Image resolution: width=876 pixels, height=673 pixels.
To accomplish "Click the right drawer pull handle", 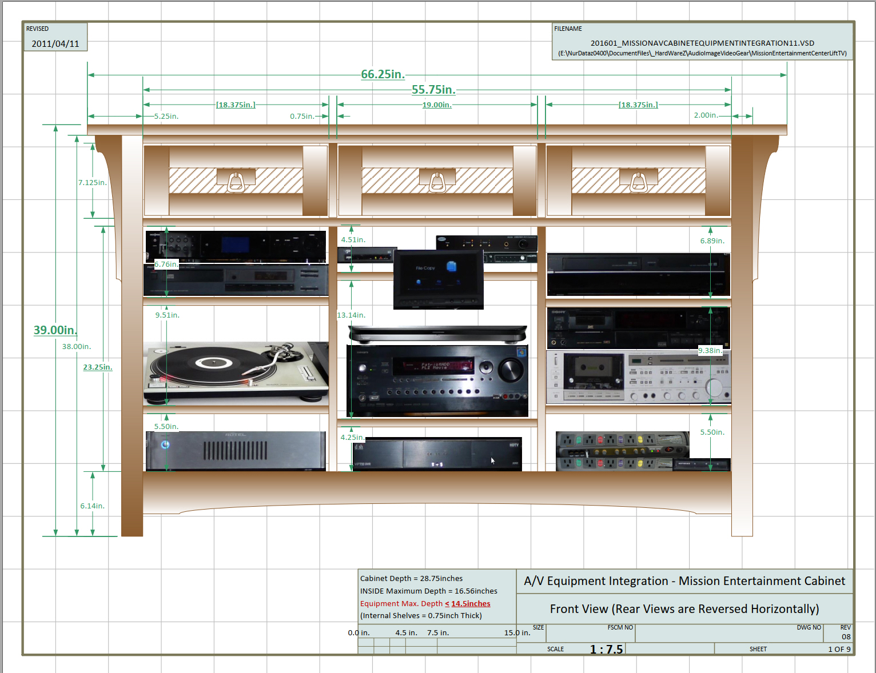I will click(x=638, y=182).
